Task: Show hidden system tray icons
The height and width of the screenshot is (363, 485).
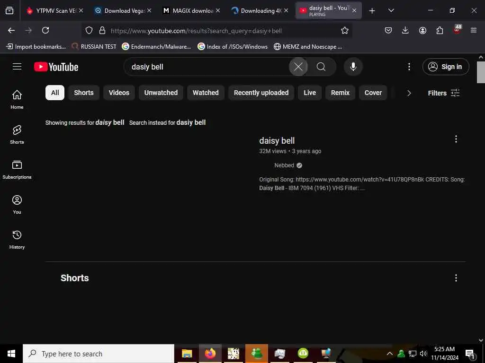Action: [390, 354]
